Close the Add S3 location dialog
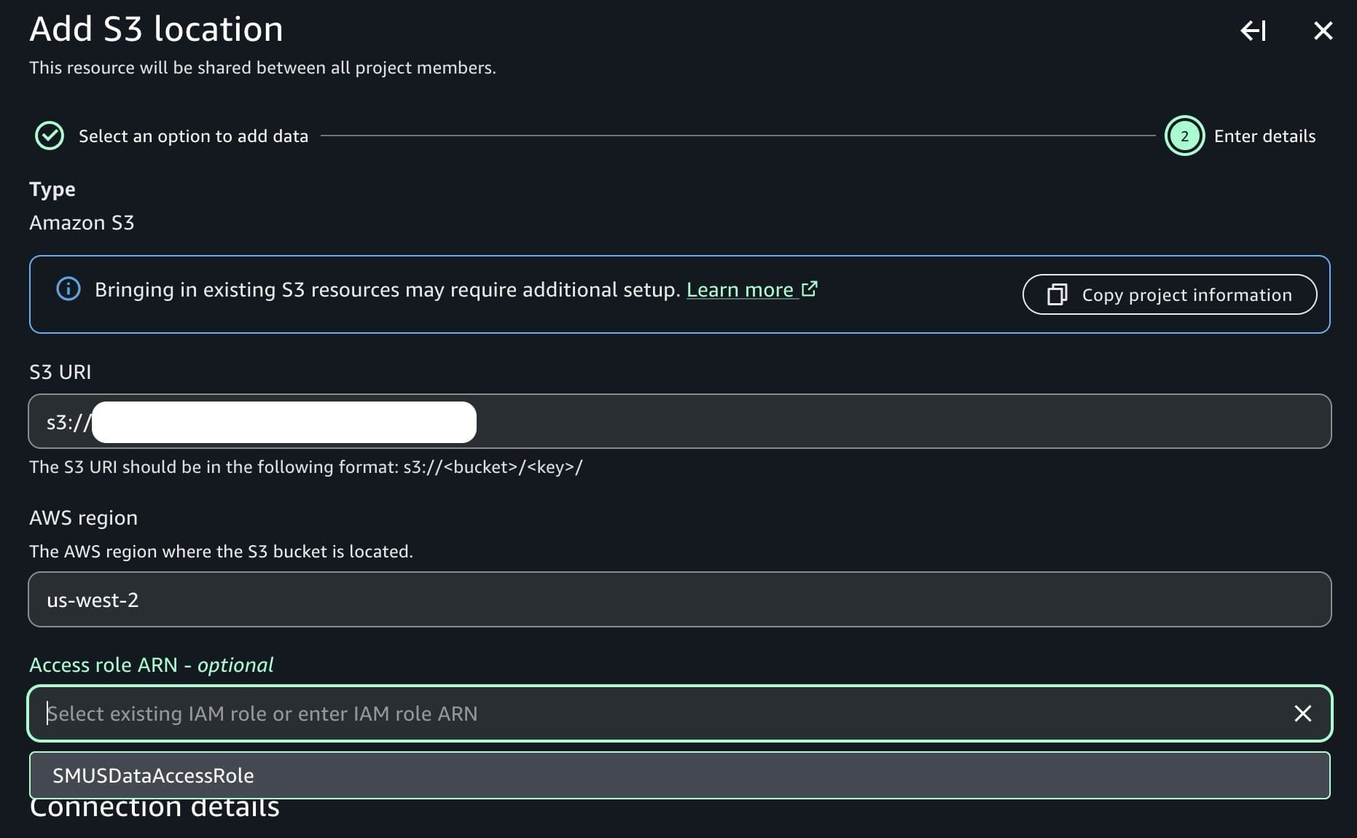 (1323, 31)
